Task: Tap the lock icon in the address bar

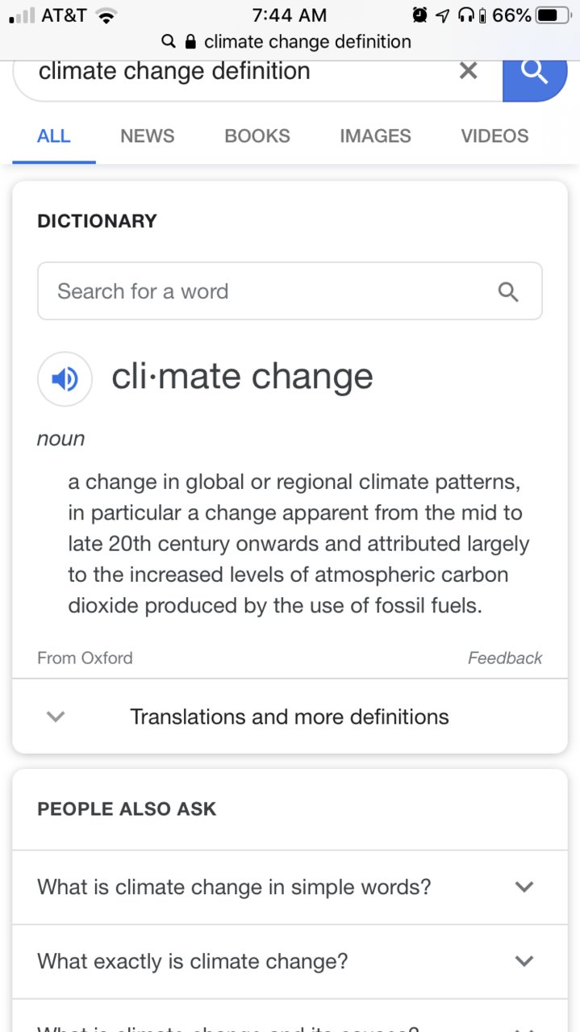Action: pos(191,41)
